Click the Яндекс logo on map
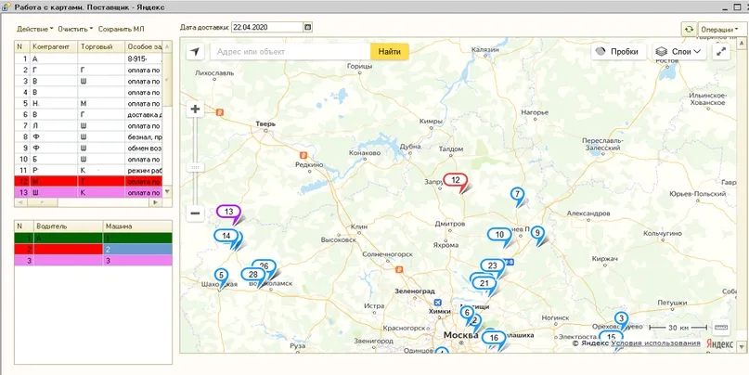 coord(719,343)
